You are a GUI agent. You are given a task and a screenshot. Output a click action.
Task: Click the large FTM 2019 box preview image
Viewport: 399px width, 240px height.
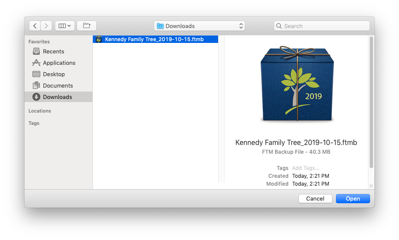tap(297, 84)
